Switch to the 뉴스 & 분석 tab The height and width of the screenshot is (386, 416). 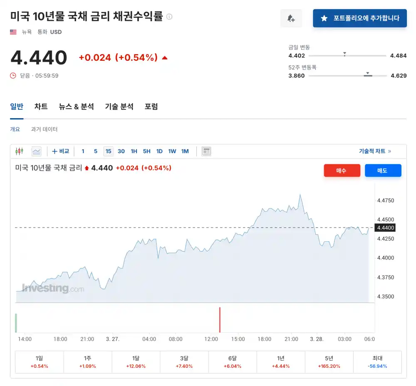pyautogui.click(x=76, y=106)
